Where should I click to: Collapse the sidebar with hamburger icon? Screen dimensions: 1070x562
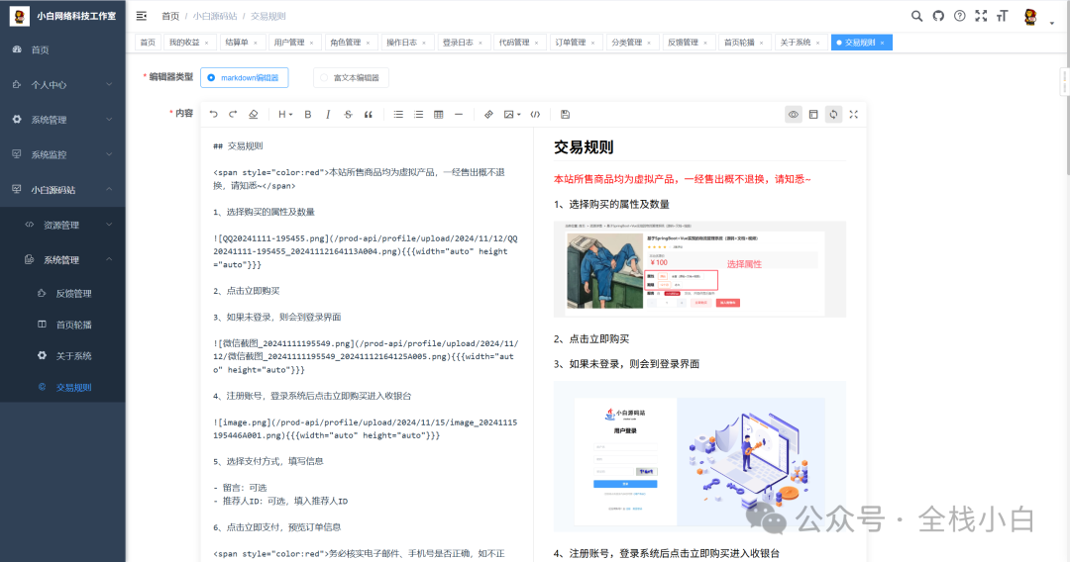142,16
